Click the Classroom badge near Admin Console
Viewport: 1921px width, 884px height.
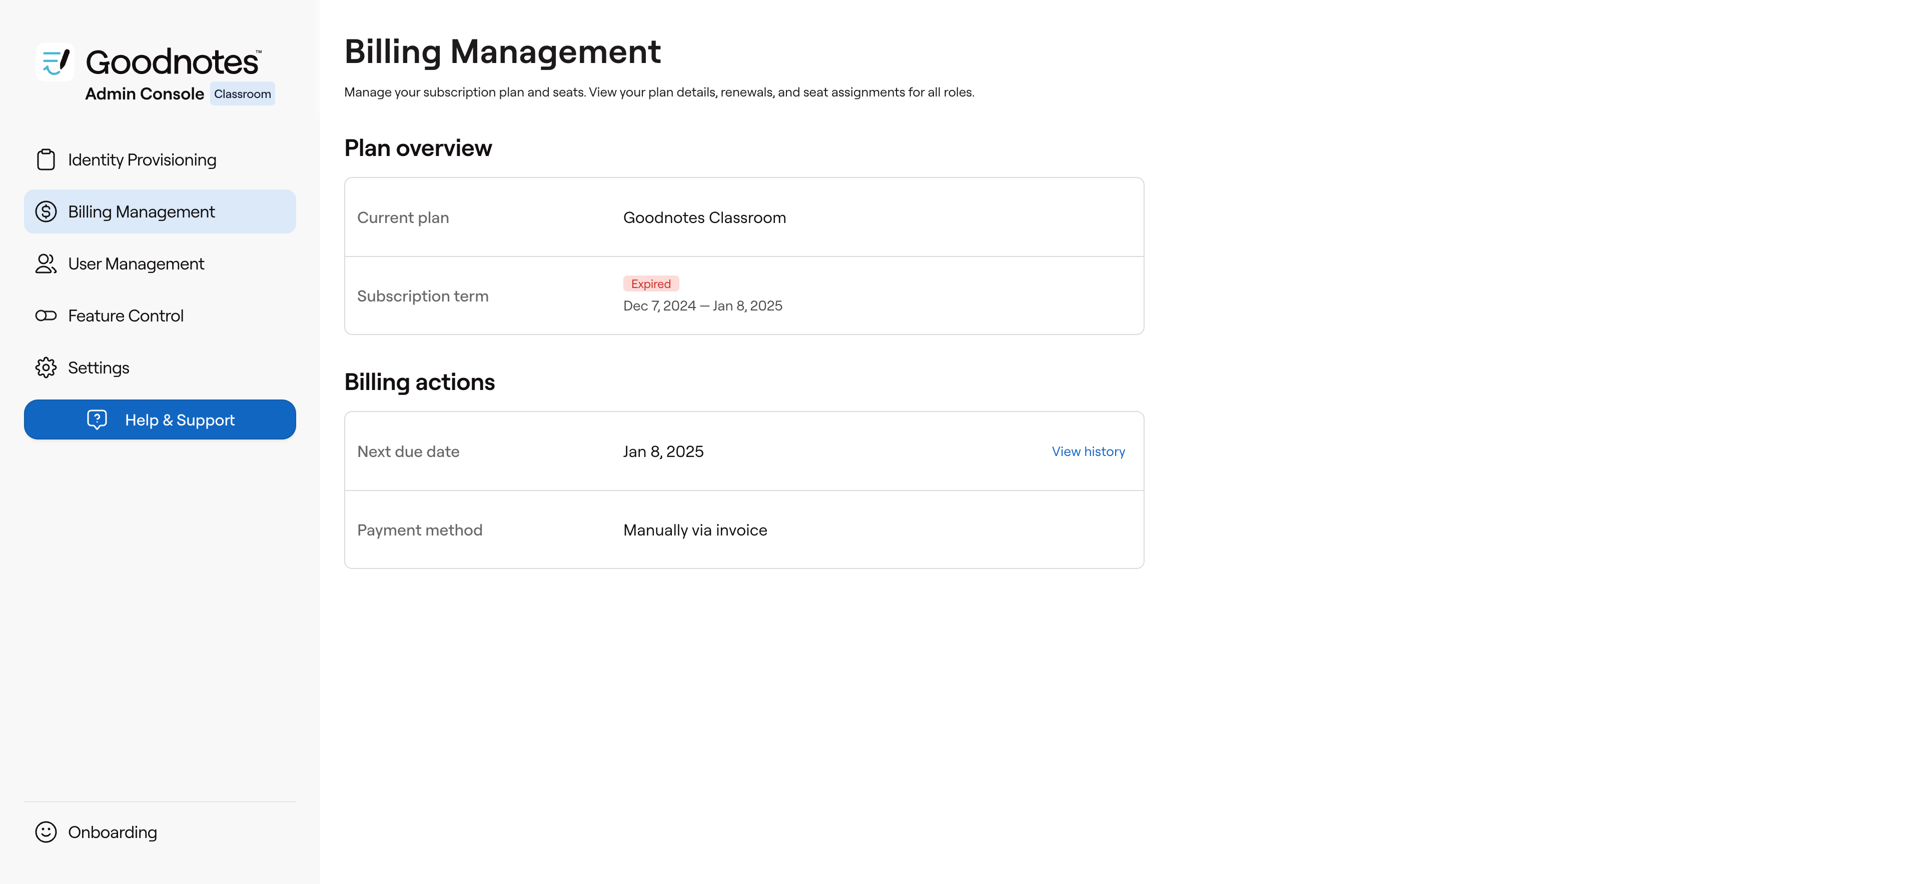[242, 94]
